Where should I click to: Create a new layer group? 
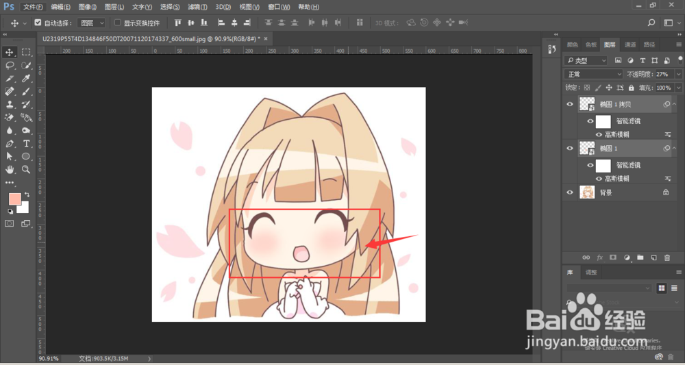(x=640, y=258)
